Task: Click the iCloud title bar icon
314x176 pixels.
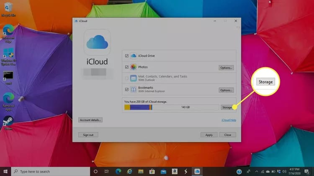Action: click(76, 21)
